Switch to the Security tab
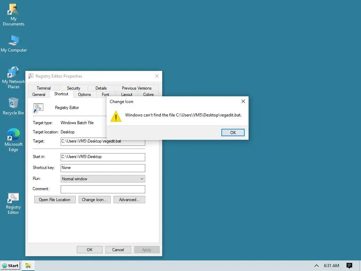 pos(73,88)
